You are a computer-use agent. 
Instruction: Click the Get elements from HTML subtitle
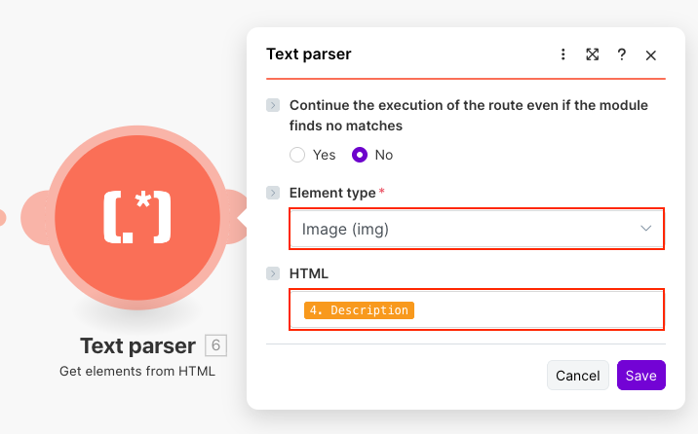click(137, 371)
